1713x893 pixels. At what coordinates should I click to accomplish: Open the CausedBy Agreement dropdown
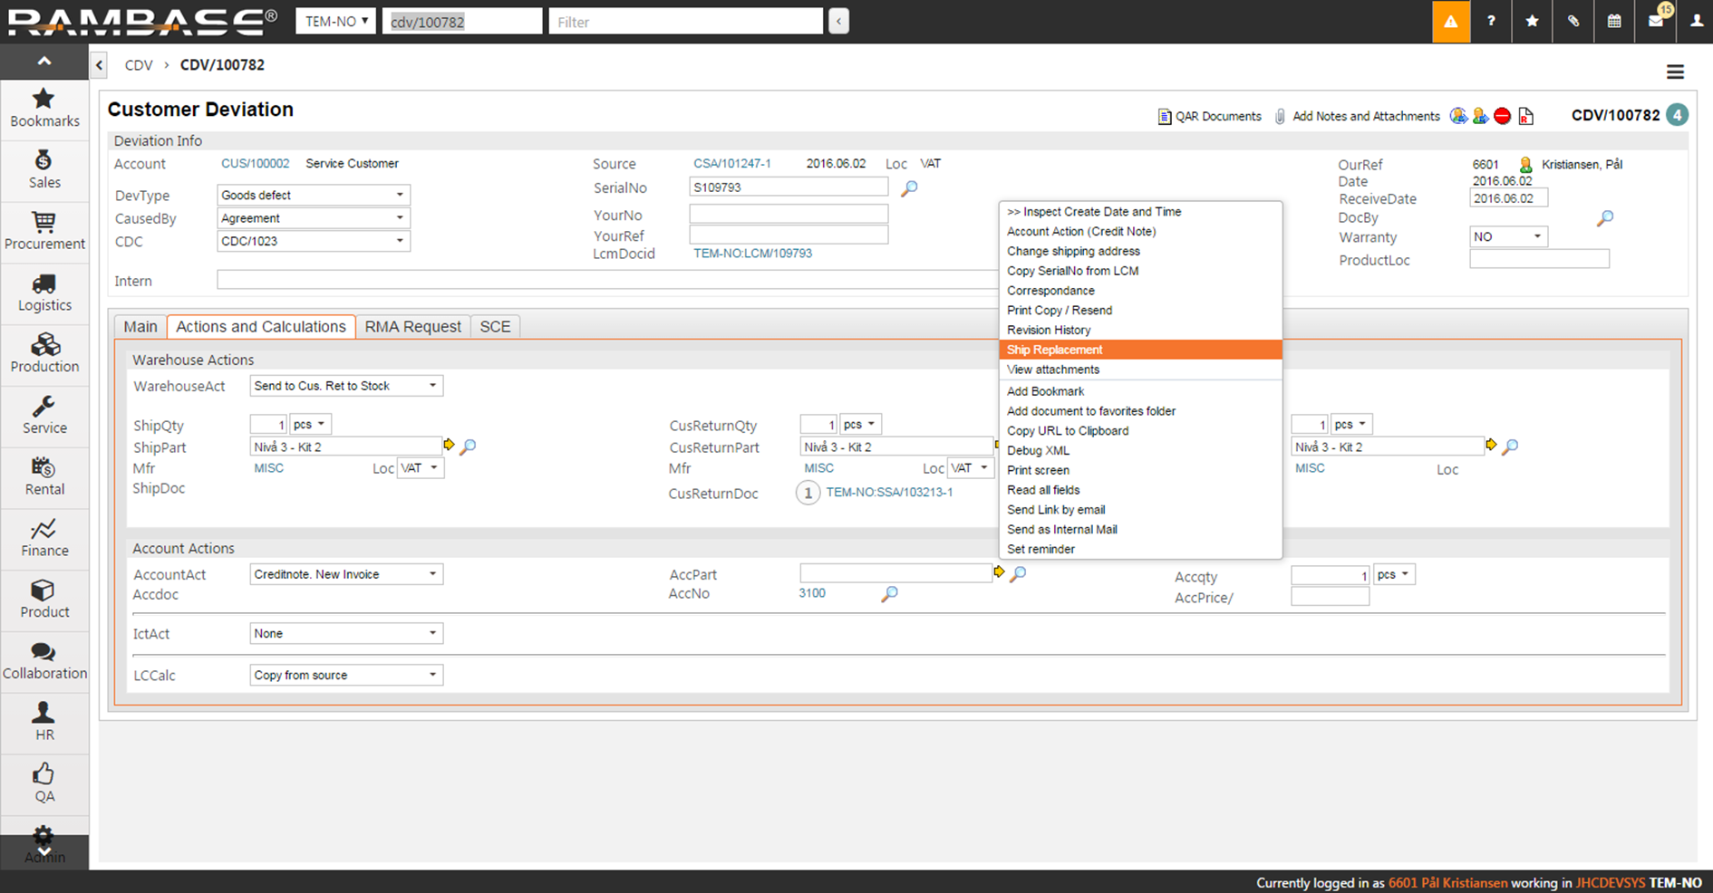314,218
